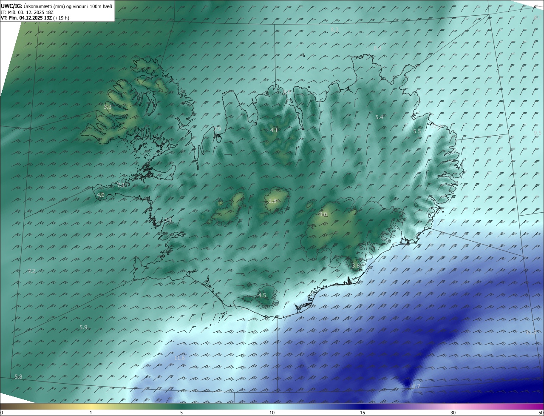
Task: Click the 5.9 value southwest of Iceland
Action: [x=83, y=327]
